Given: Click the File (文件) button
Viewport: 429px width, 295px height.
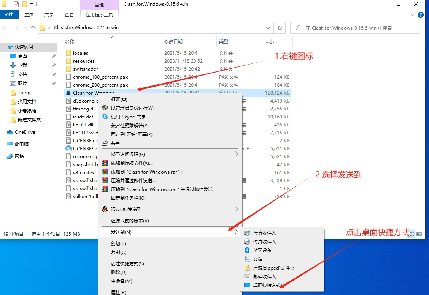Looking at the screenshot, I should [8, 15].
